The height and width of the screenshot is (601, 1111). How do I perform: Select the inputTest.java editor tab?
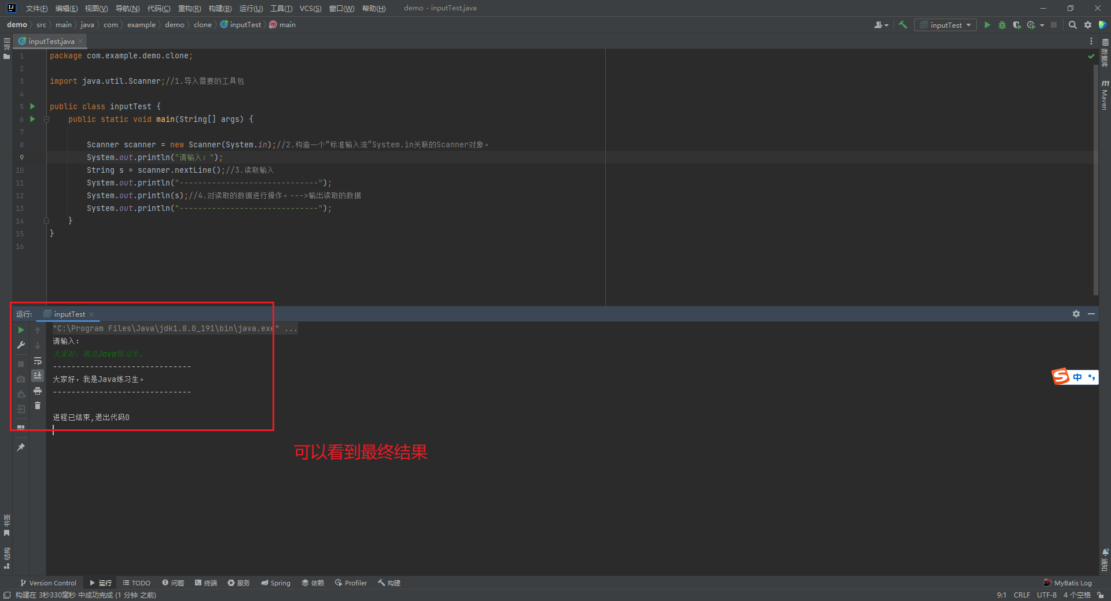coord(51,41)
